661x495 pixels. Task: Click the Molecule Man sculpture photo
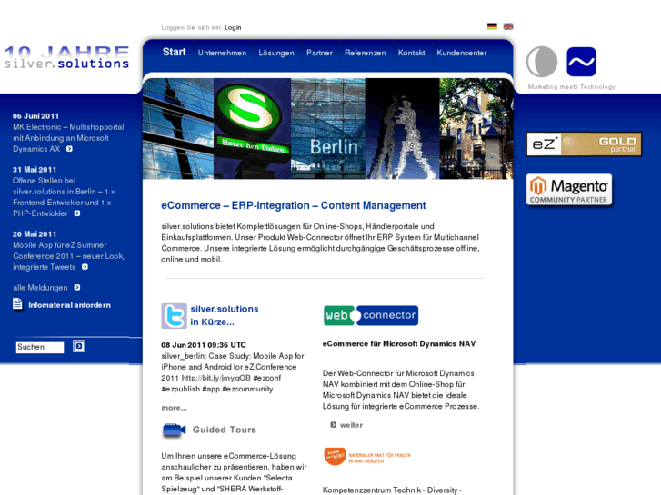tap(402, 128)
